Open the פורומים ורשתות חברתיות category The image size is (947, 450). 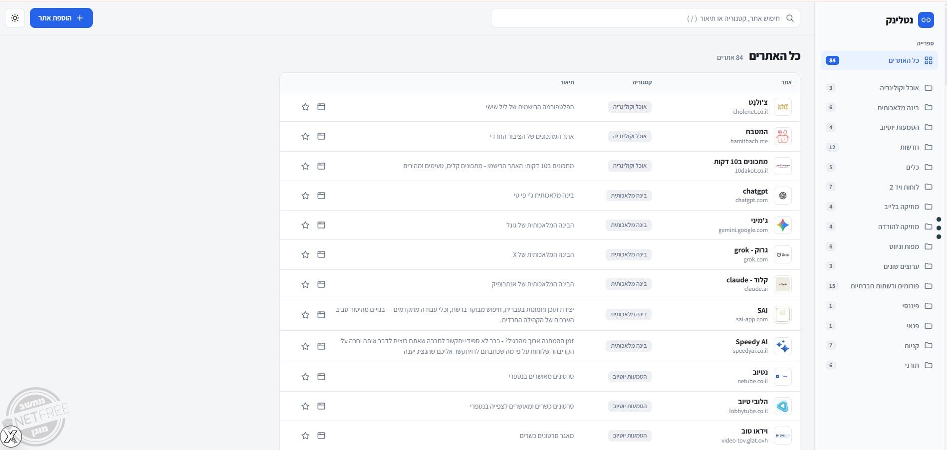coord(879,286)
